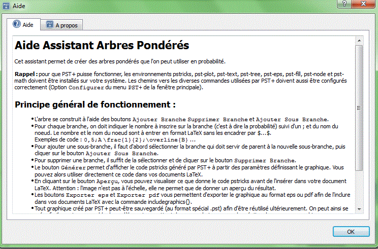Click the bold word 'Rappel :'
Image resolution: width=378 pixels, height=249 pixels.
point(26,74)
